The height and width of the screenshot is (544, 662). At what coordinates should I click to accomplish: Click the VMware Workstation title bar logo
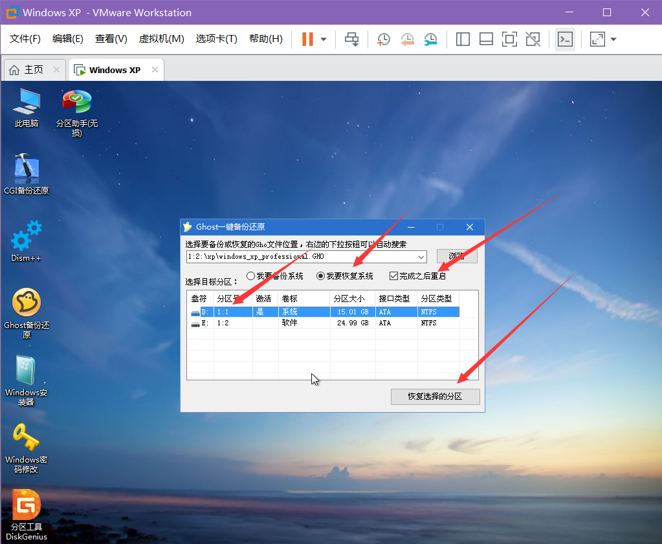[x=12, y=13]
